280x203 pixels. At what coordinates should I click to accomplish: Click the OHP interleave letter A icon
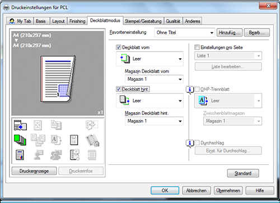(x=203, y=100)
